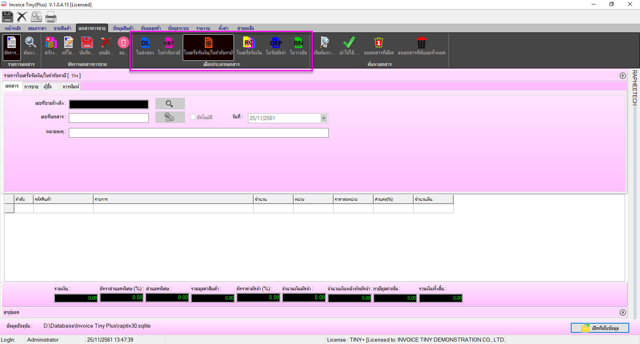640x344 pixels.
Task: Click the red X ยกเลิก cancel icon
Action: [x=106, y=47]
